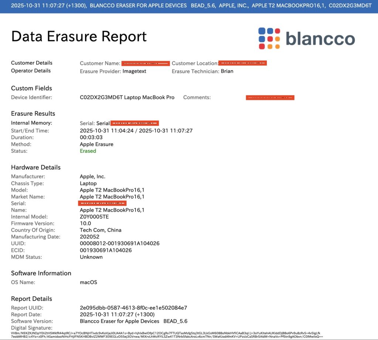Select the Hardware Details section heading

coord(36,167)
